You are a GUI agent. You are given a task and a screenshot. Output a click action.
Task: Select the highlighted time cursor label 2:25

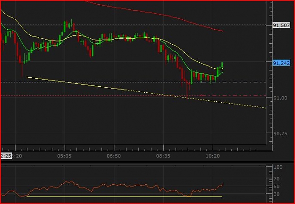coord(6,156)
